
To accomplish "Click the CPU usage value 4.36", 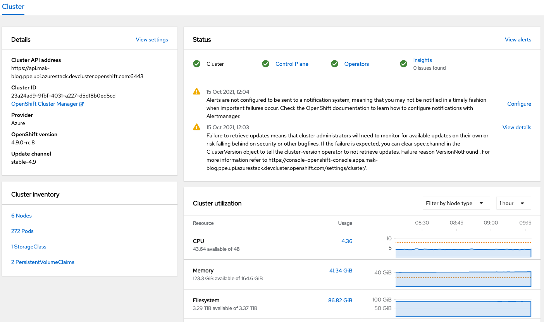I will coord(347,241).
